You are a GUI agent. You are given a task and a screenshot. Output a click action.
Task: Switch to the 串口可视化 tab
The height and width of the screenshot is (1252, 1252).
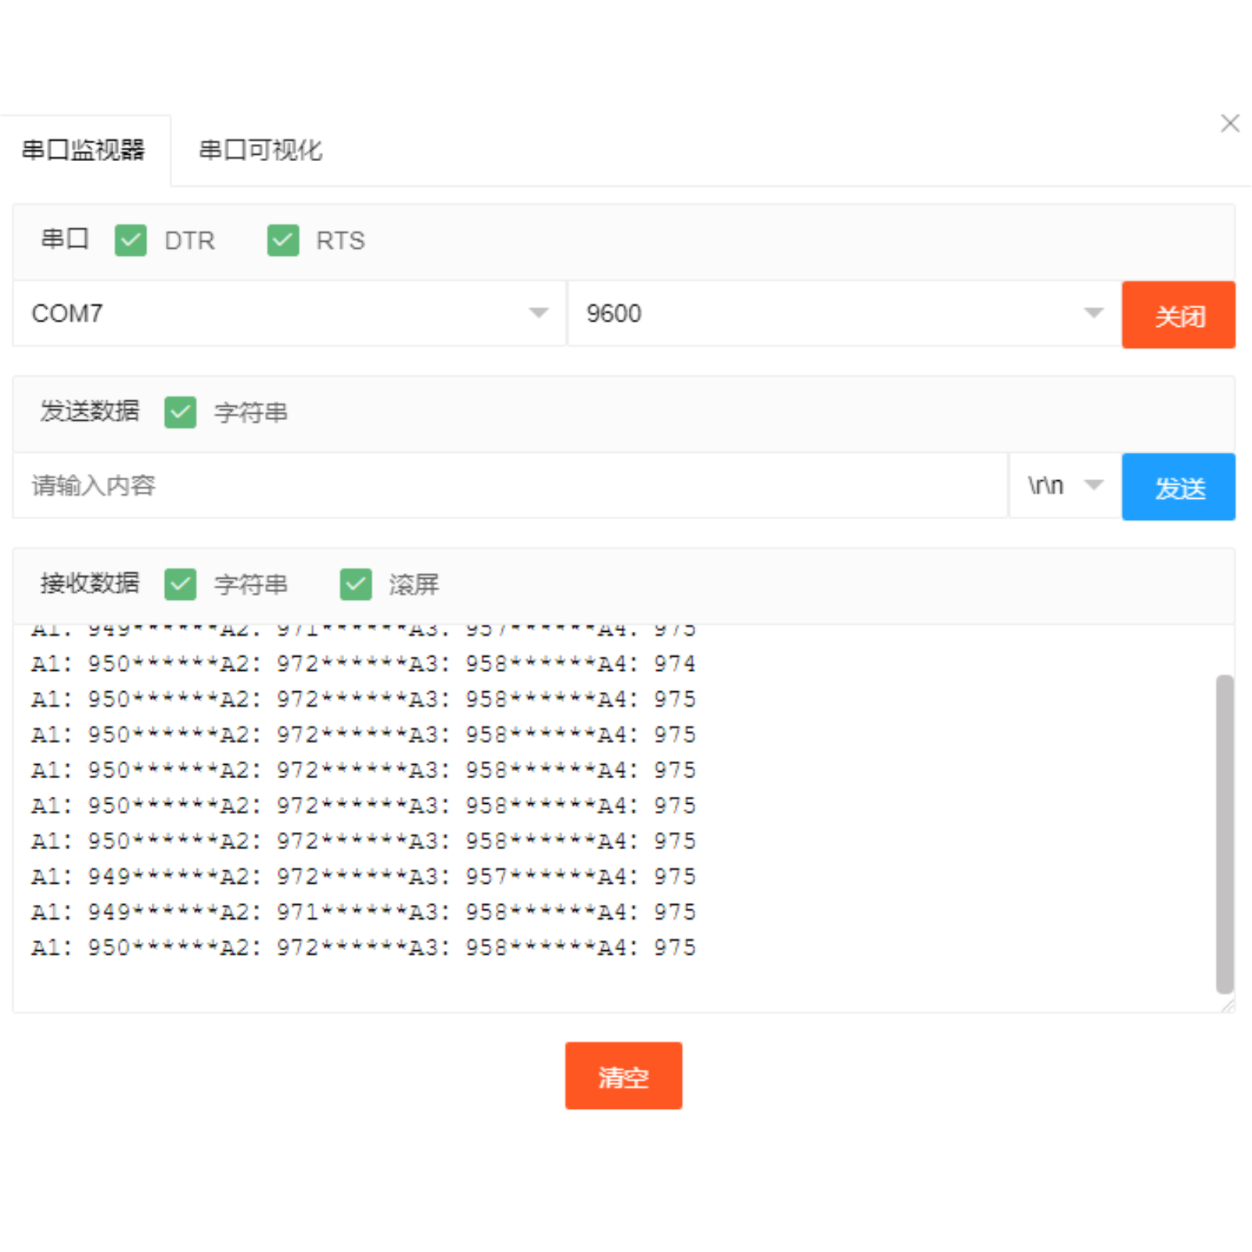point(261,150)
